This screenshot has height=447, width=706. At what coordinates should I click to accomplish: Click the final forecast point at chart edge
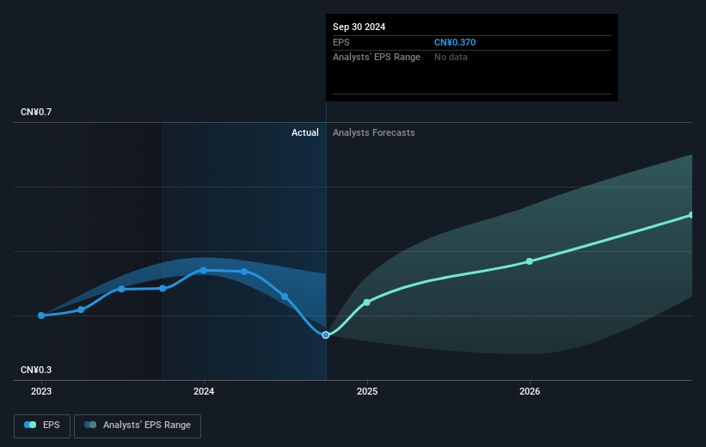691,215
